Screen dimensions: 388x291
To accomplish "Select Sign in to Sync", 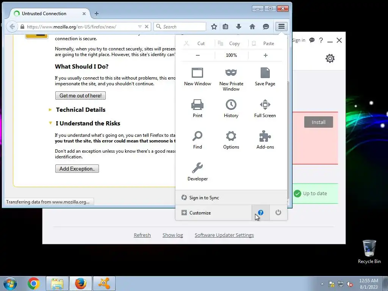I will pyautogui.click(x=231, y=197).
